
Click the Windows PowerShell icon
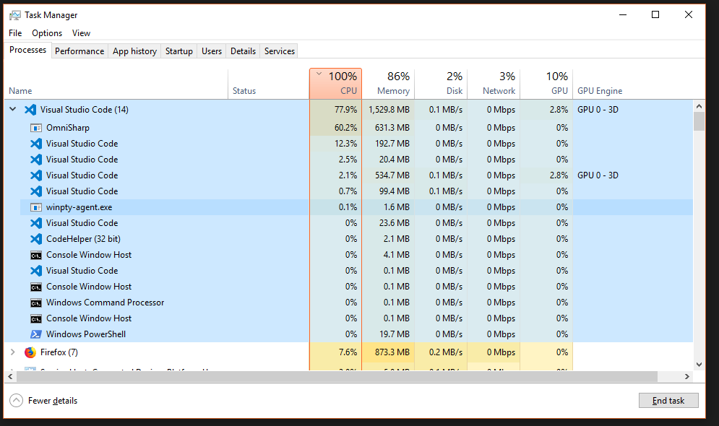click(35, 334)
